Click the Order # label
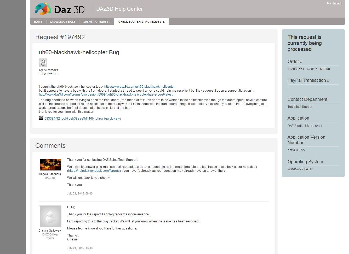 tap(295, 61)
